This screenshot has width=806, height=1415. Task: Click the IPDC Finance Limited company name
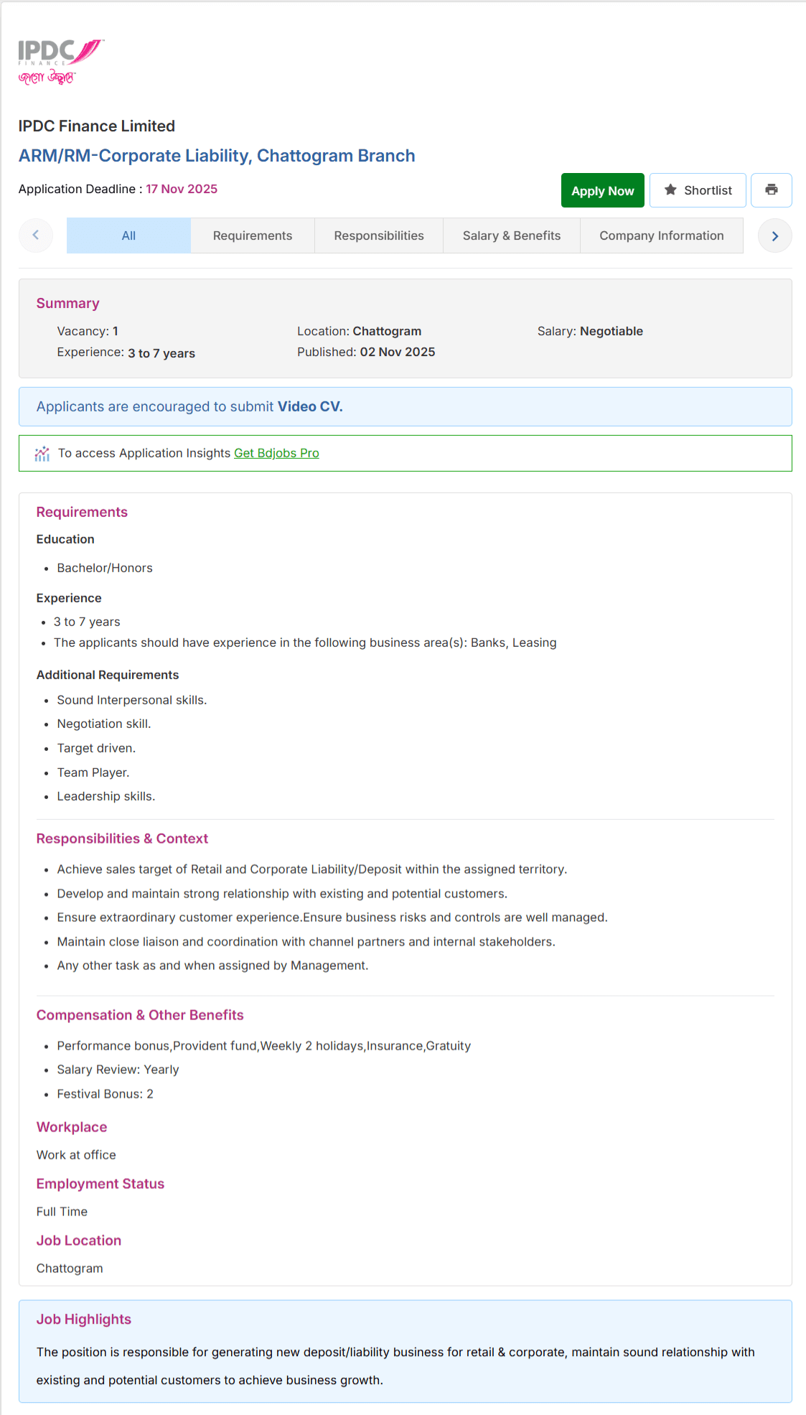click(97, 126)
